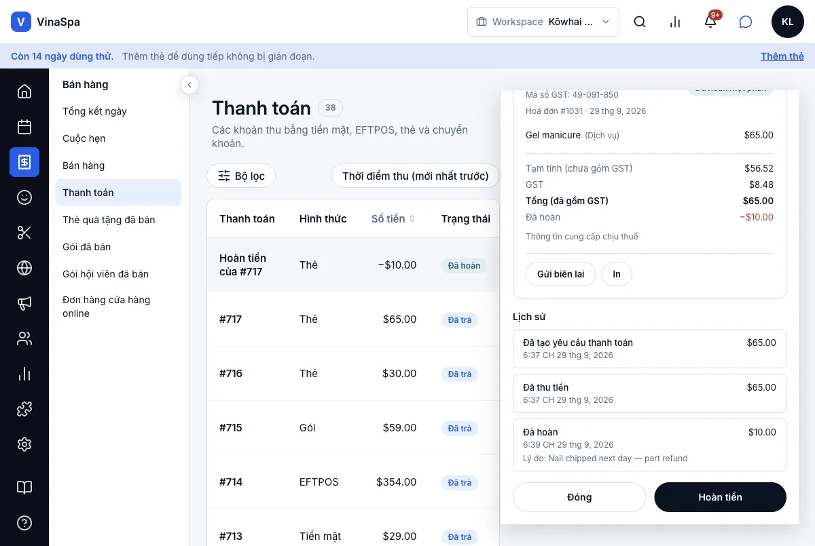Open Đơn hàng cửa hàng online
The height and width of the screenshot is (546, 815).
pyautogui.click(x=118, y=307)
